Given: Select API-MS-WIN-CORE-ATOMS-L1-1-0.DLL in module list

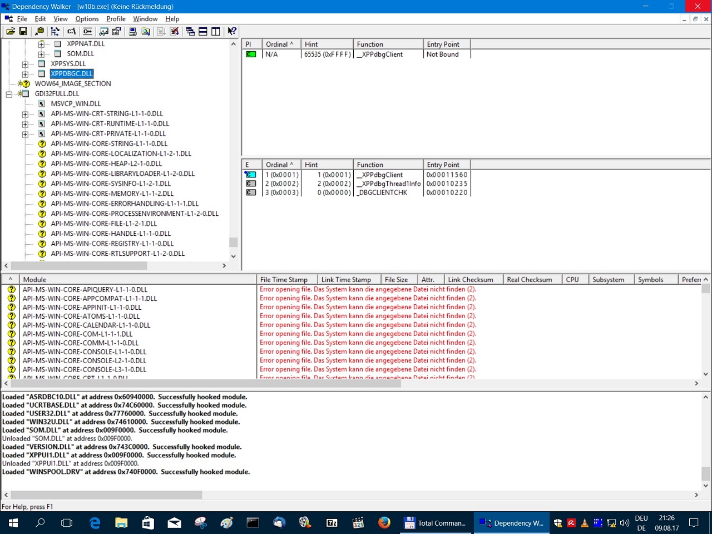Looking at the screenshot, I should point(81,317).
